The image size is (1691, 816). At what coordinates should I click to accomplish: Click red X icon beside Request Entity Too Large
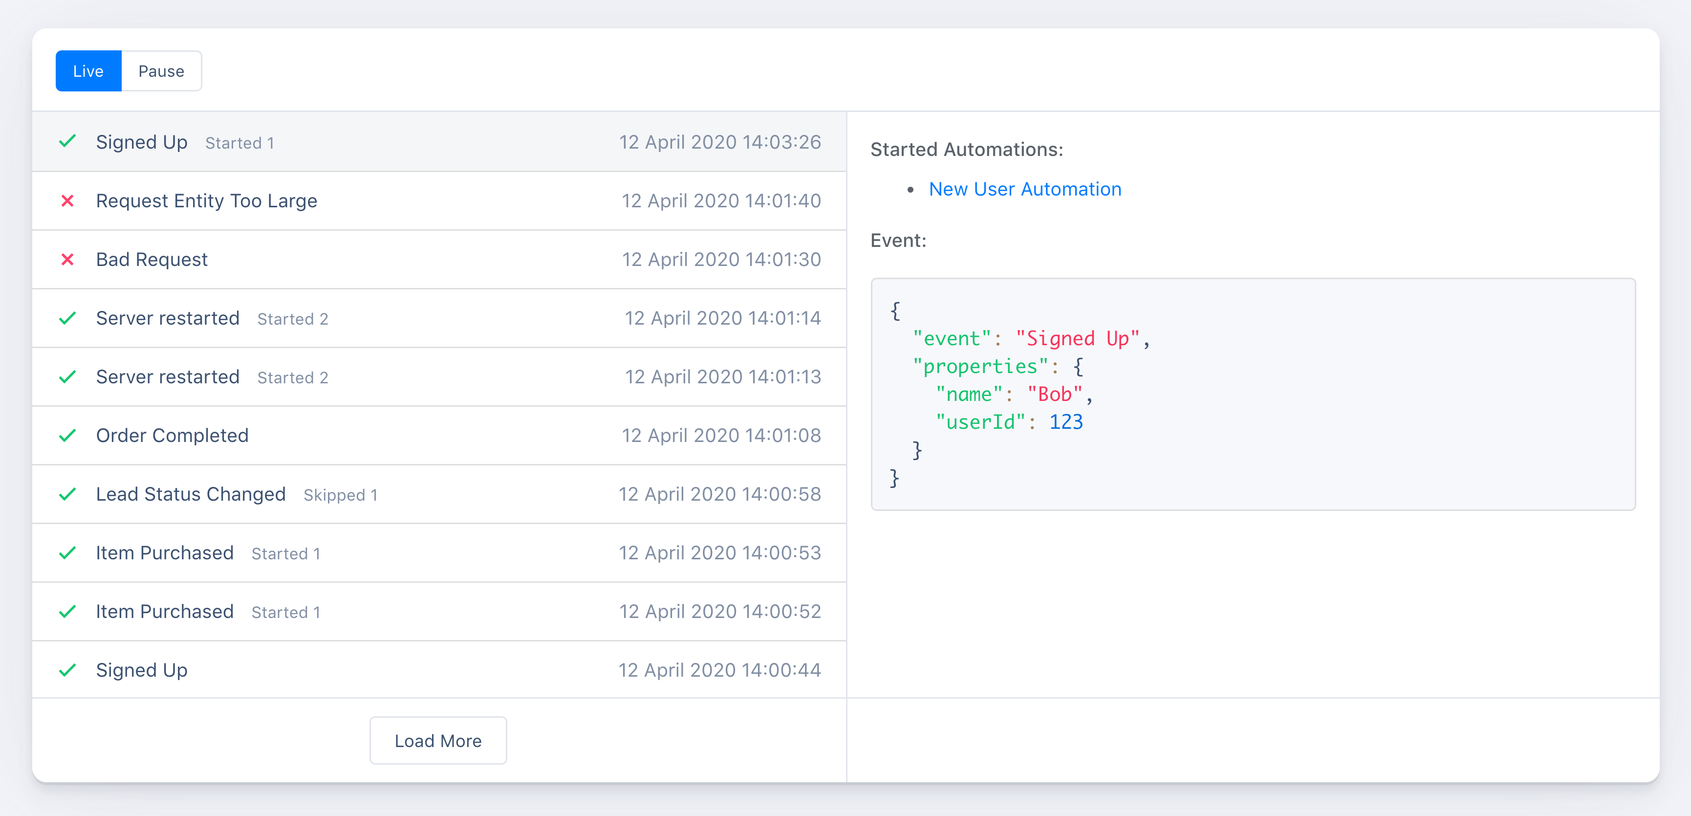67,200
